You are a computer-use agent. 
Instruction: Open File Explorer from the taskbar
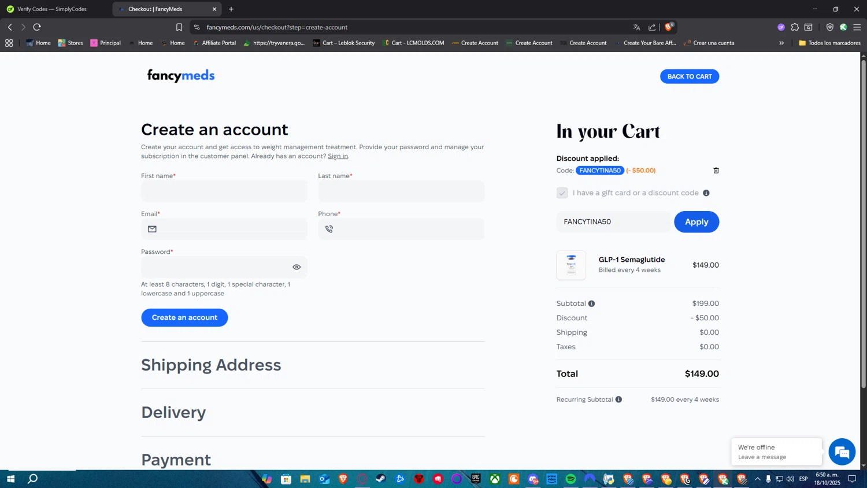tap(305, 479)
